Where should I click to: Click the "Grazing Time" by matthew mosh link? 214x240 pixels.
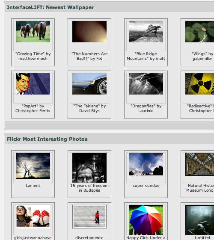tap(33, 56)
